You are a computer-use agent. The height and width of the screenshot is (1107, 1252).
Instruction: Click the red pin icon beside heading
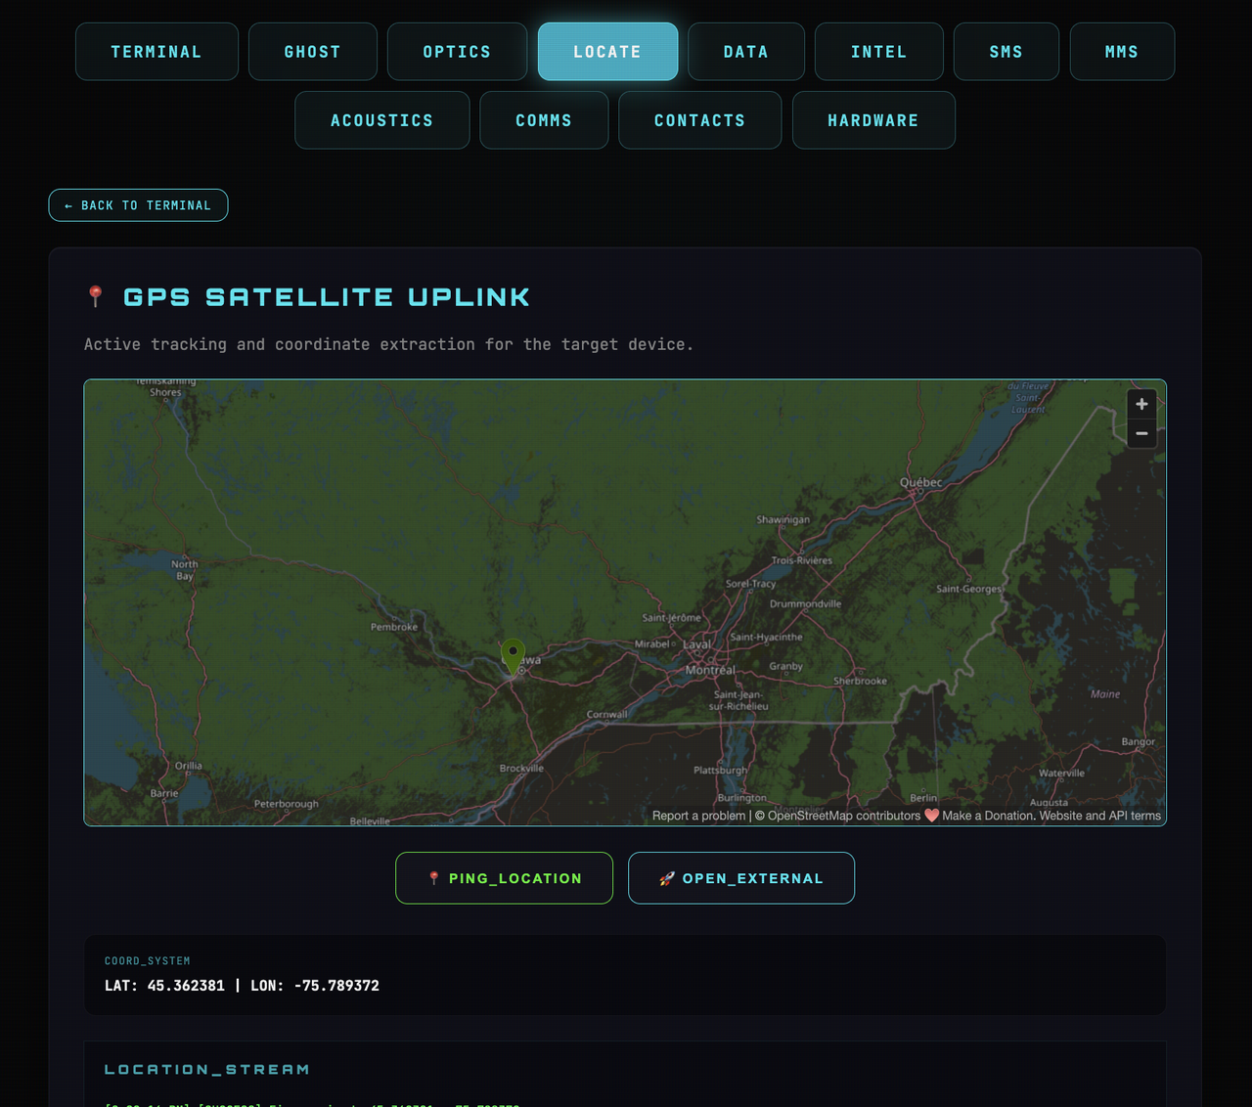[95, 296]
